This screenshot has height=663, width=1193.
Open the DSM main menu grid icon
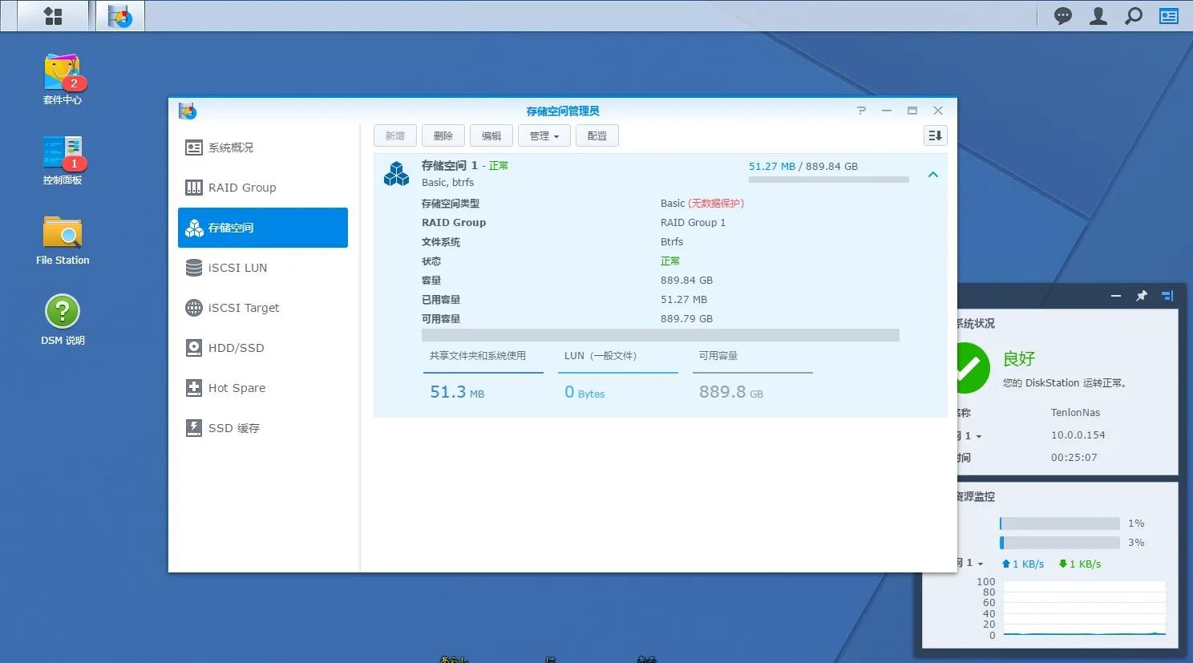coord(53,16)
